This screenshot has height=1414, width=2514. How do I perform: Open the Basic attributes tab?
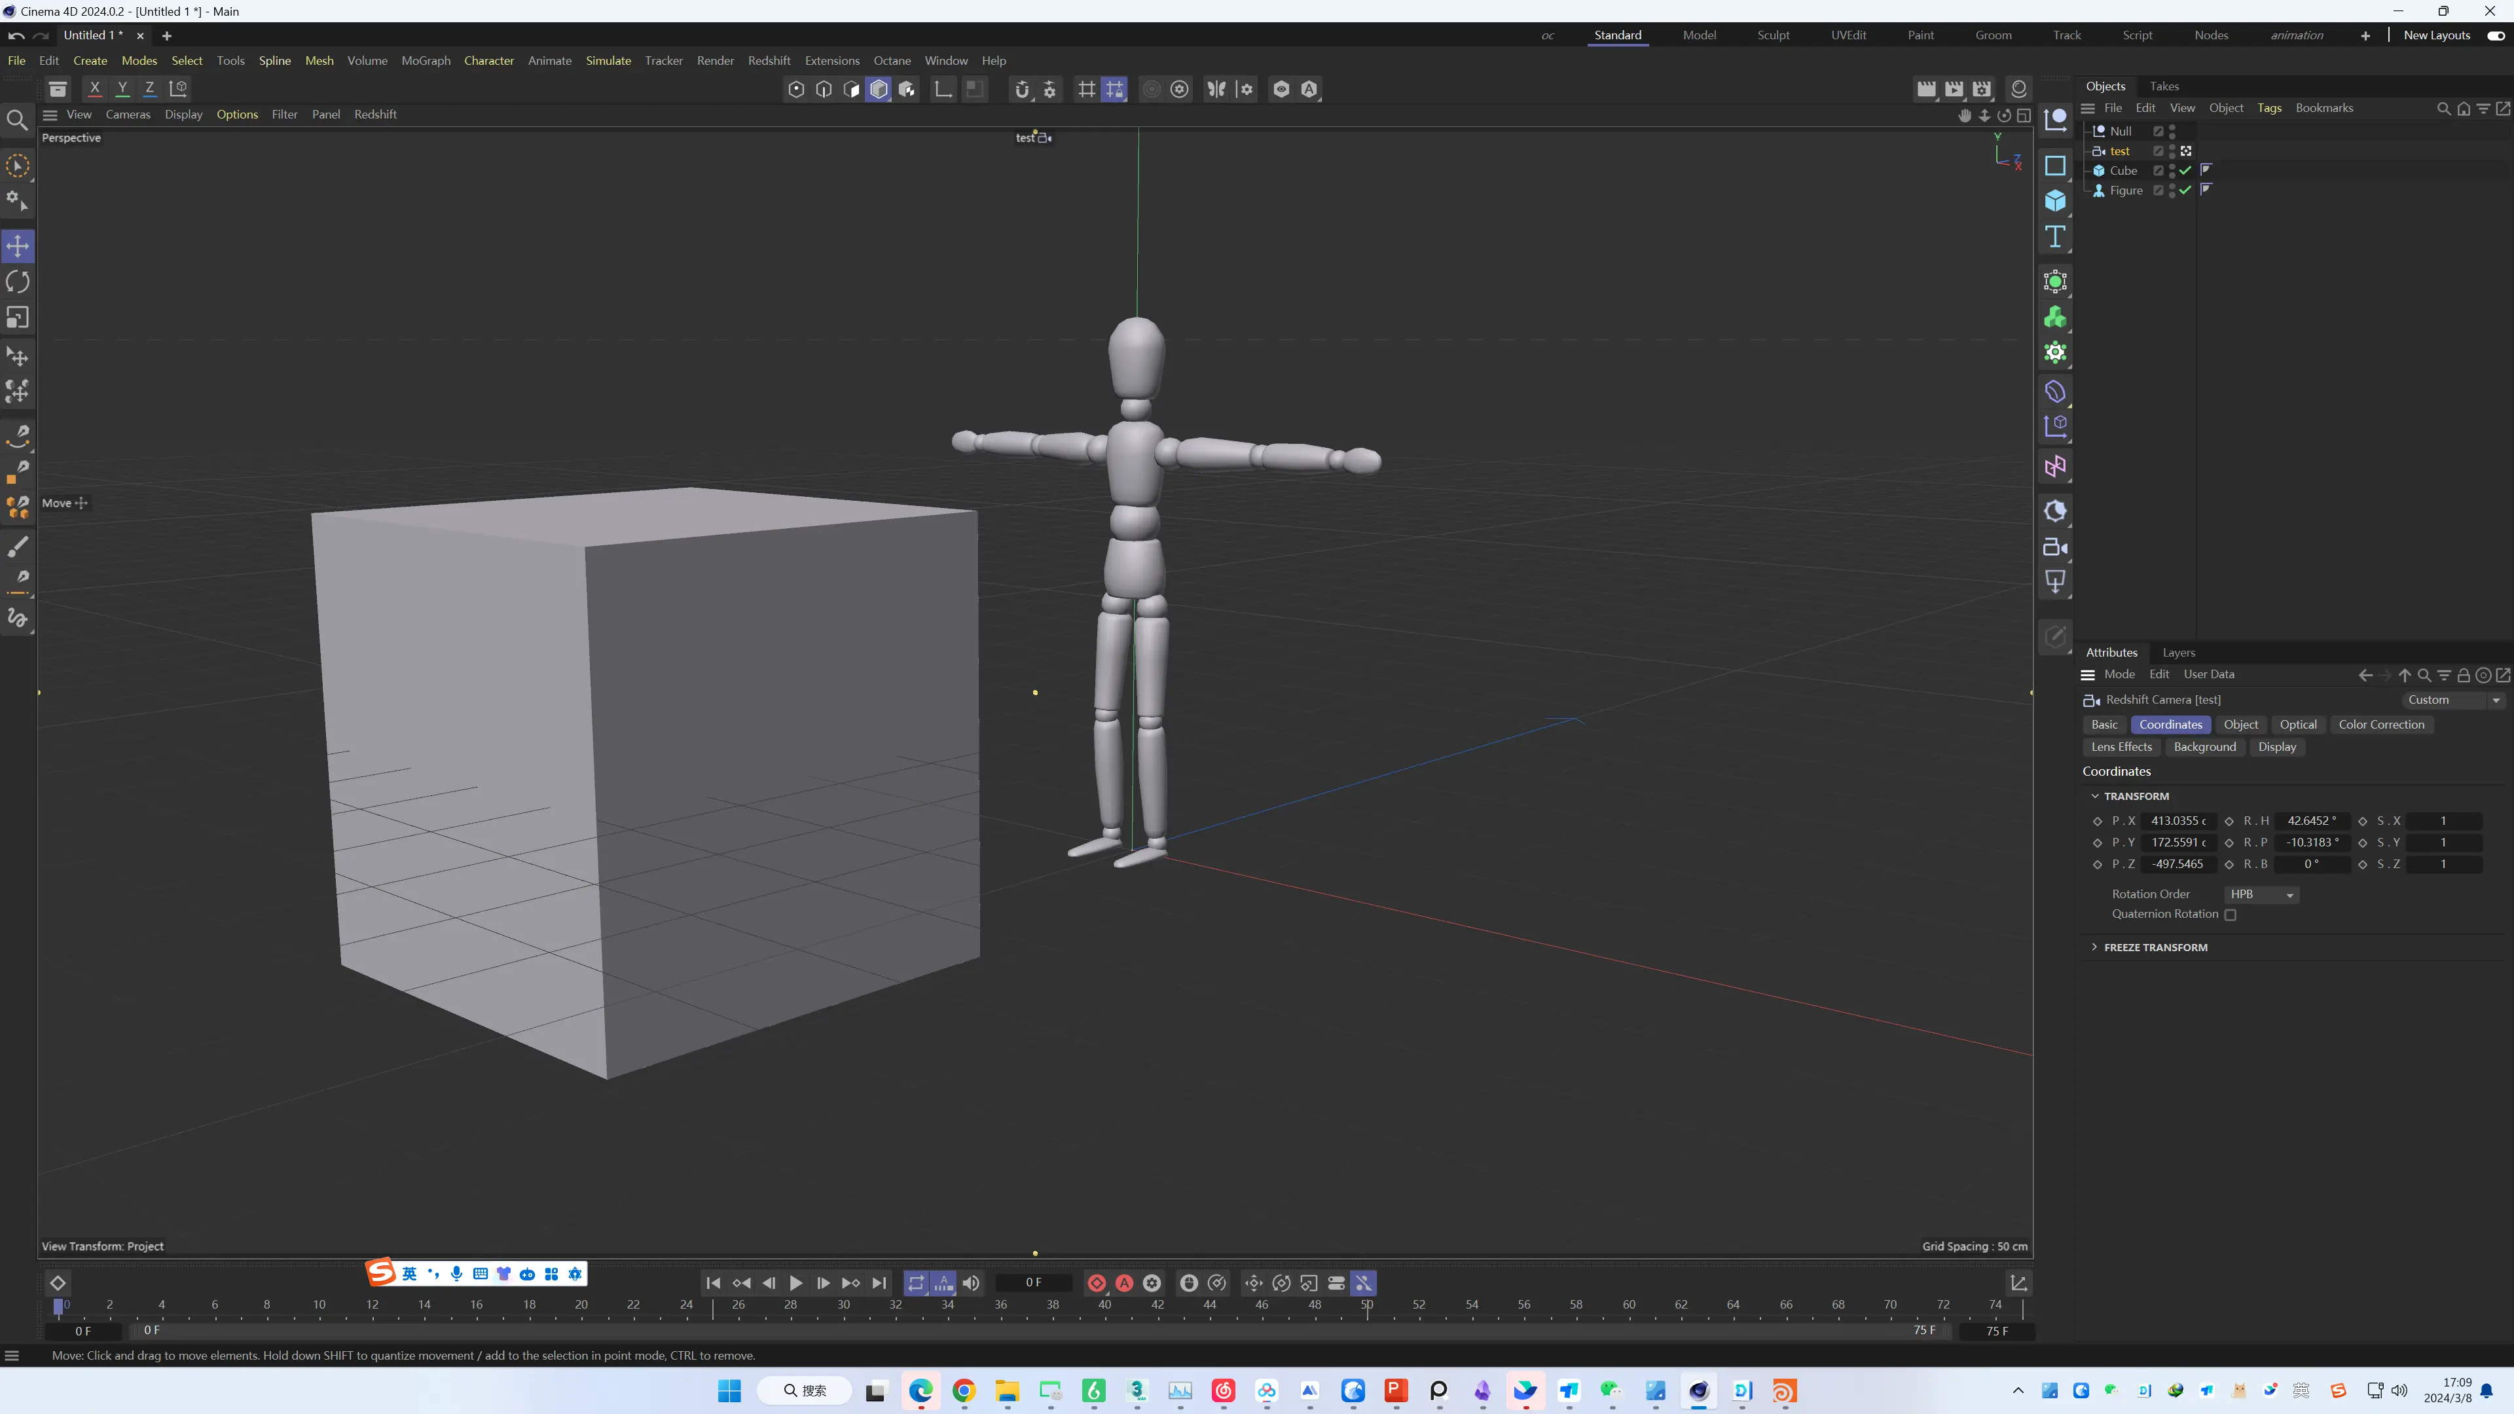click(x=2104, y=724)
